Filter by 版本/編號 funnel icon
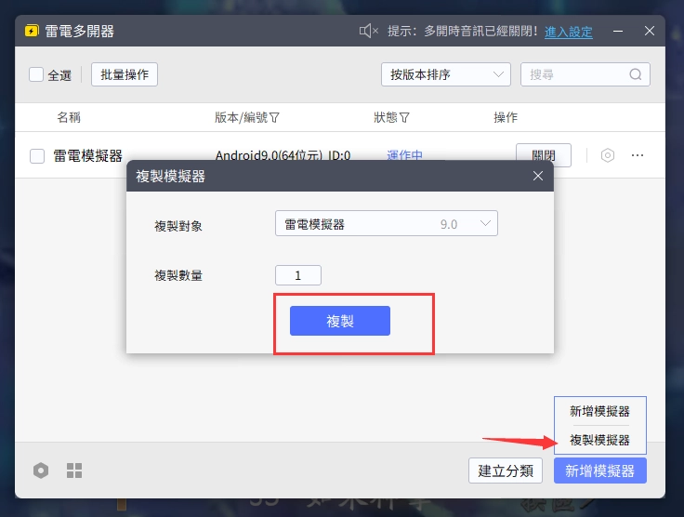 coord(275,118)
